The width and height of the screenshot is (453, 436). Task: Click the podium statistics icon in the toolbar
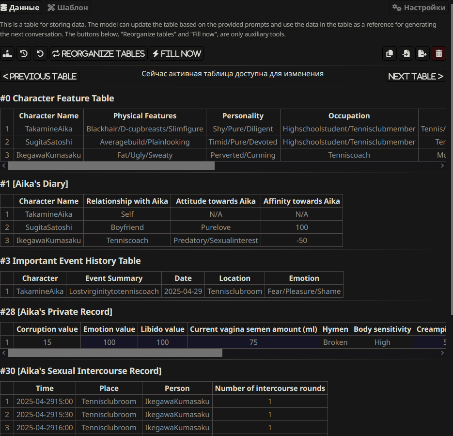click(7, 53)
